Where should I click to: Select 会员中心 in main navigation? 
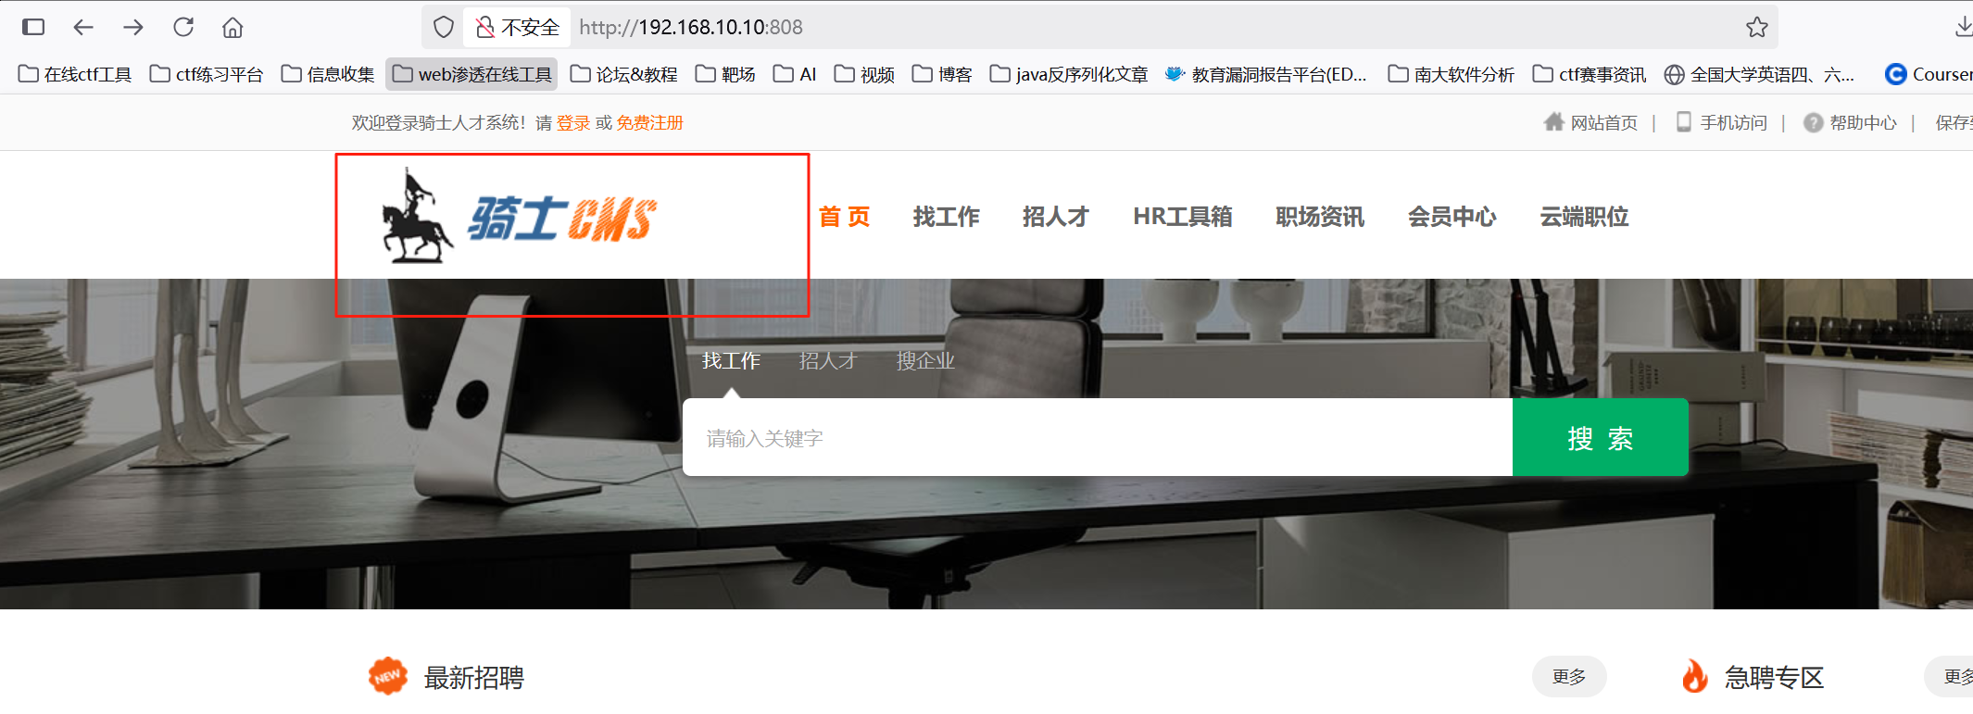point(1451,217)
